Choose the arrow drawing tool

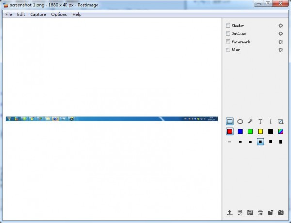point(250,121)
